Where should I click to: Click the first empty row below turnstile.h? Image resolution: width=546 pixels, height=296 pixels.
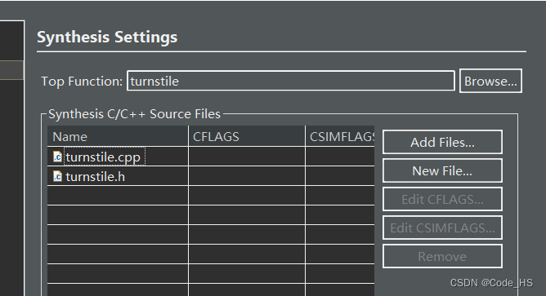pyautogui.click(x=211, y=196)
